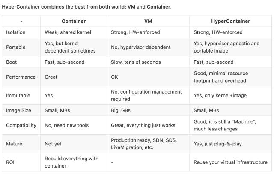Click the HyperContainer column header
The width and height of the screenshot is (274, 174).
(230, 21)
